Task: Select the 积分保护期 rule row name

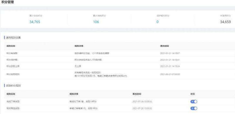Action: [x=12, y=60]
